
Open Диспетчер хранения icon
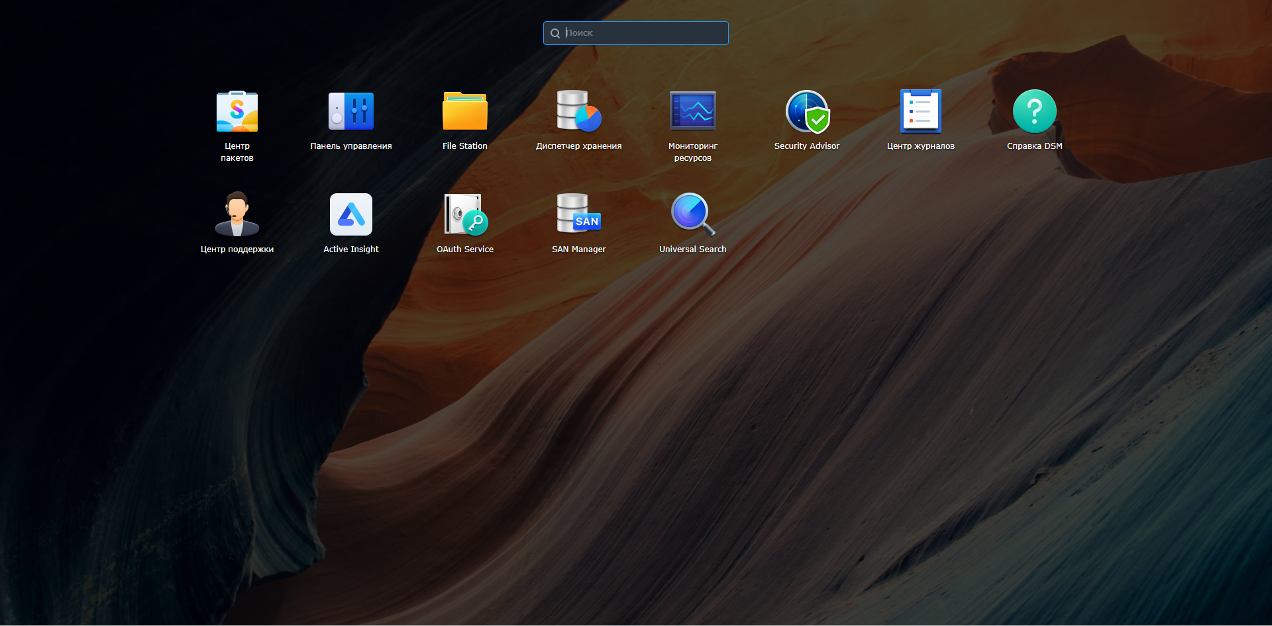(579, 112)
